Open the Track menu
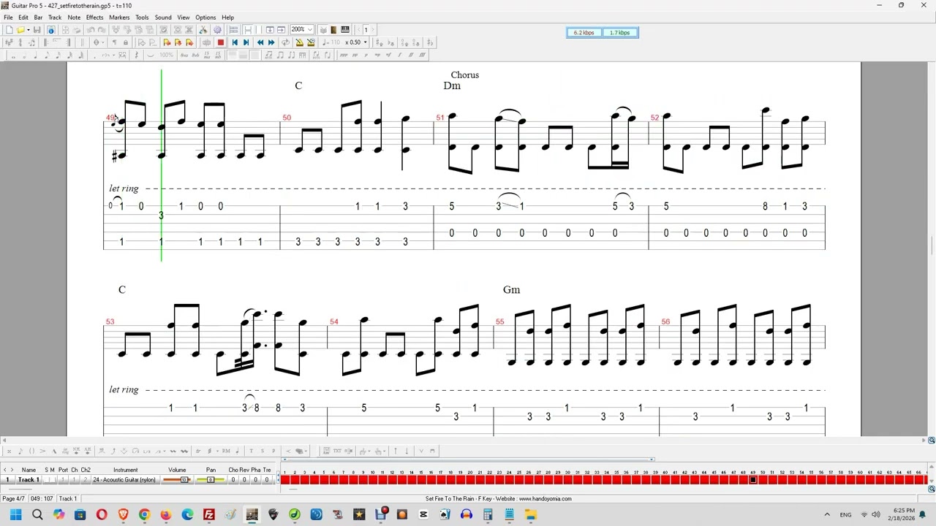This screenshot has height=526, width=936. click(x=55, y=18)
